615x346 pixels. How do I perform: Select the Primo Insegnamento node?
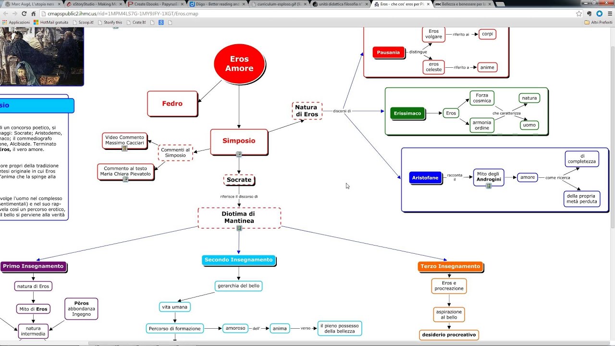(33, 266)
